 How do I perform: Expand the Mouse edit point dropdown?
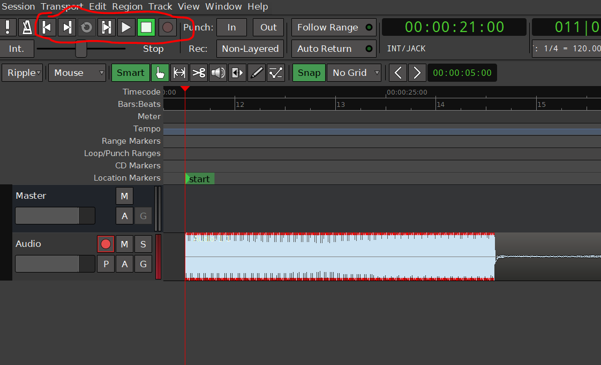point(77,73)
